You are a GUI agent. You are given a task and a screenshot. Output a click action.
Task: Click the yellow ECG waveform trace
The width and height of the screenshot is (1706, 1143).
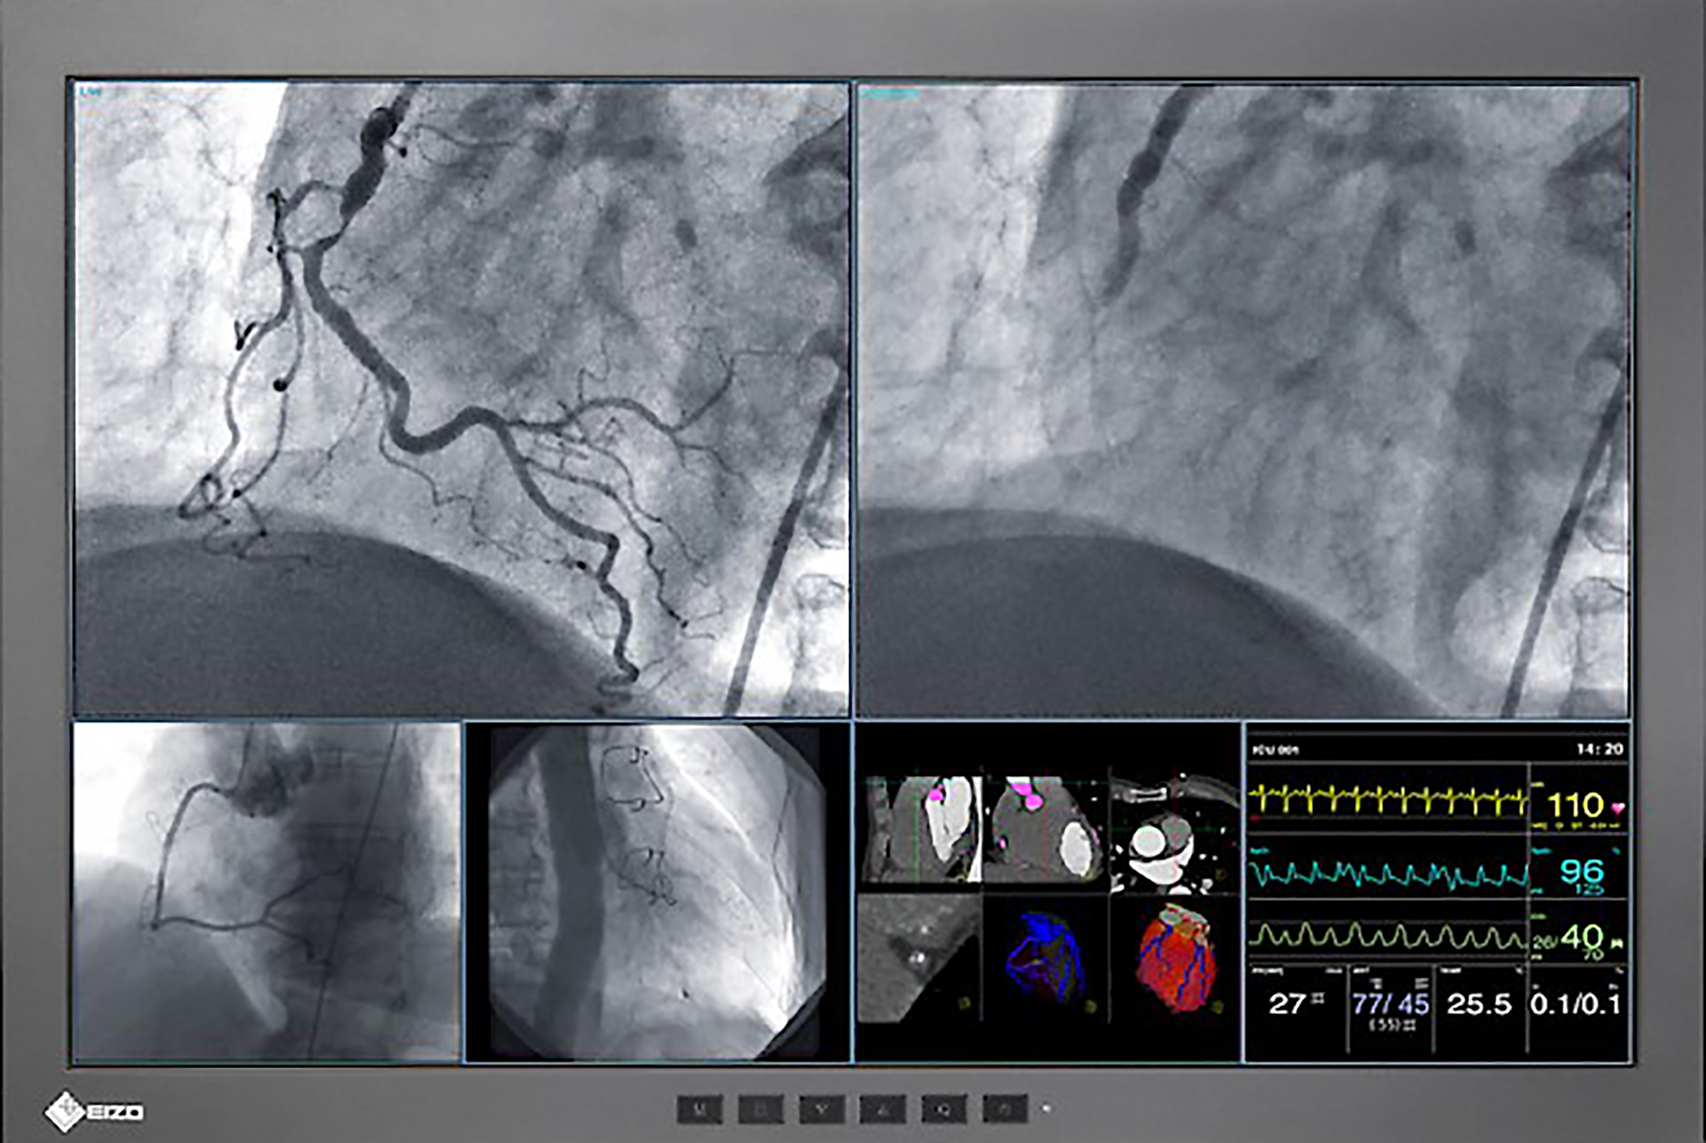1387,802
